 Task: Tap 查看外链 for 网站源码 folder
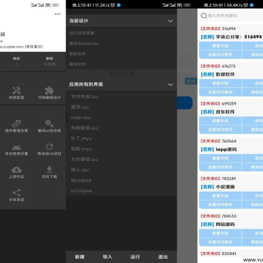click(x=220, y=233)
